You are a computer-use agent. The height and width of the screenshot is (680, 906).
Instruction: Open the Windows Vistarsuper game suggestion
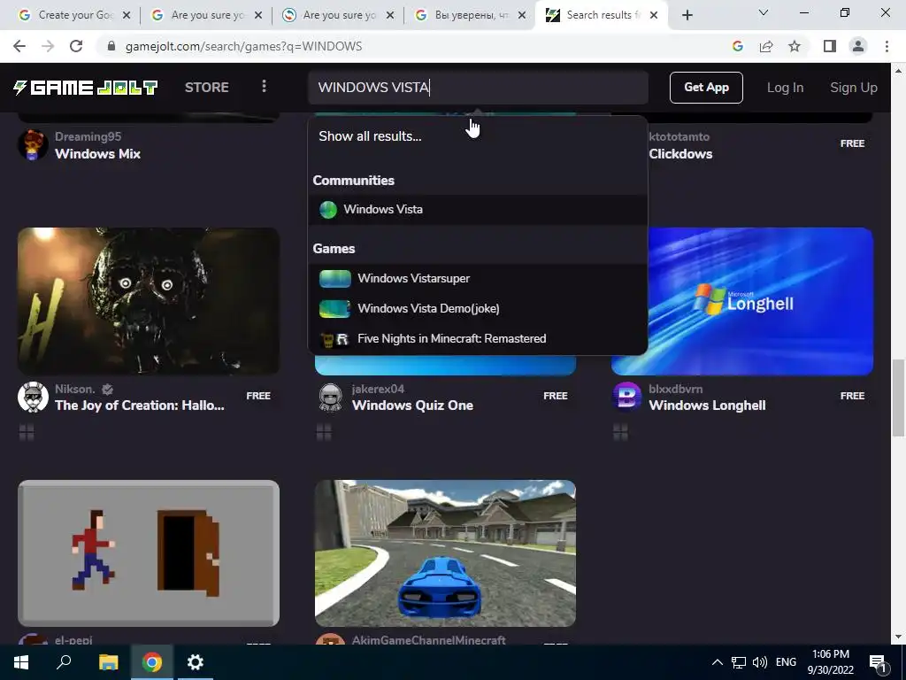click(x=477, y=279)
